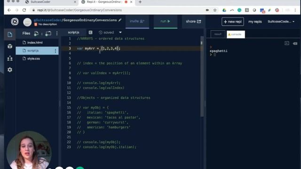
Task: Click the console pop-out icon
Action: point(287,43)
